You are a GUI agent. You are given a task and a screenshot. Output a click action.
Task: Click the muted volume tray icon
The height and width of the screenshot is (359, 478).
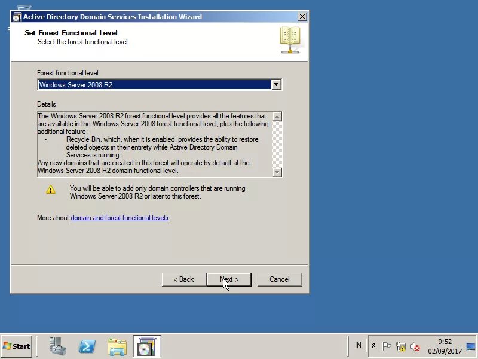tap(415, 346)
